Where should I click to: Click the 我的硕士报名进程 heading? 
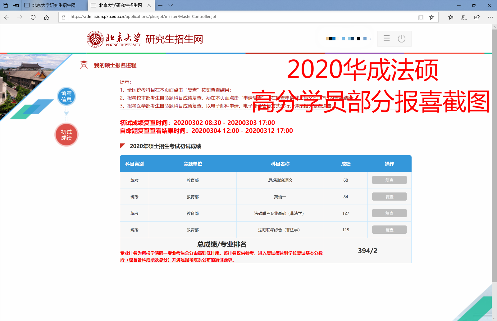(x=115, y=65)
